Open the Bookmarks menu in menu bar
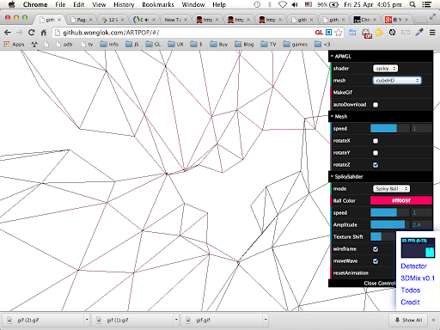This screenshot has width=440, height=330. coord(158,4)
